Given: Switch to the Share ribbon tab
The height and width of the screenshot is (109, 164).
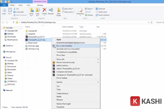Looking at the screenshot, I should coord(20,5).
